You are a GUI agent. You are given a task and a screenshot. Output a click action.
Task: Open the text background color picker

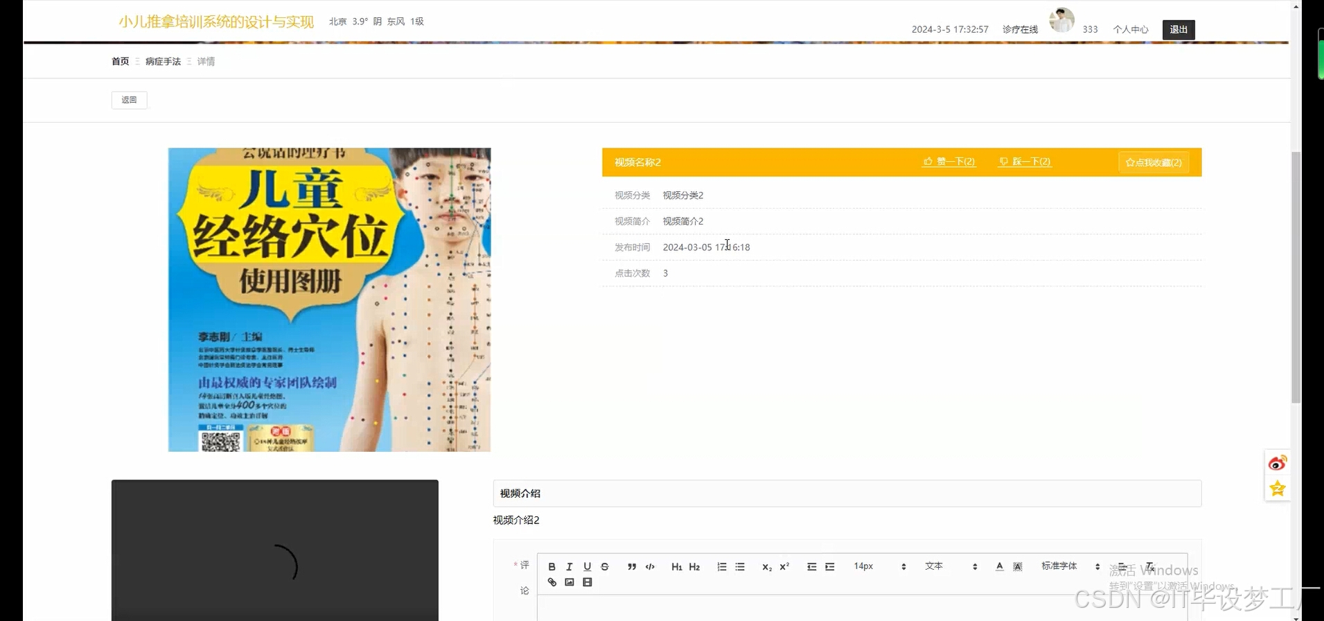(x=1018, y=567)
